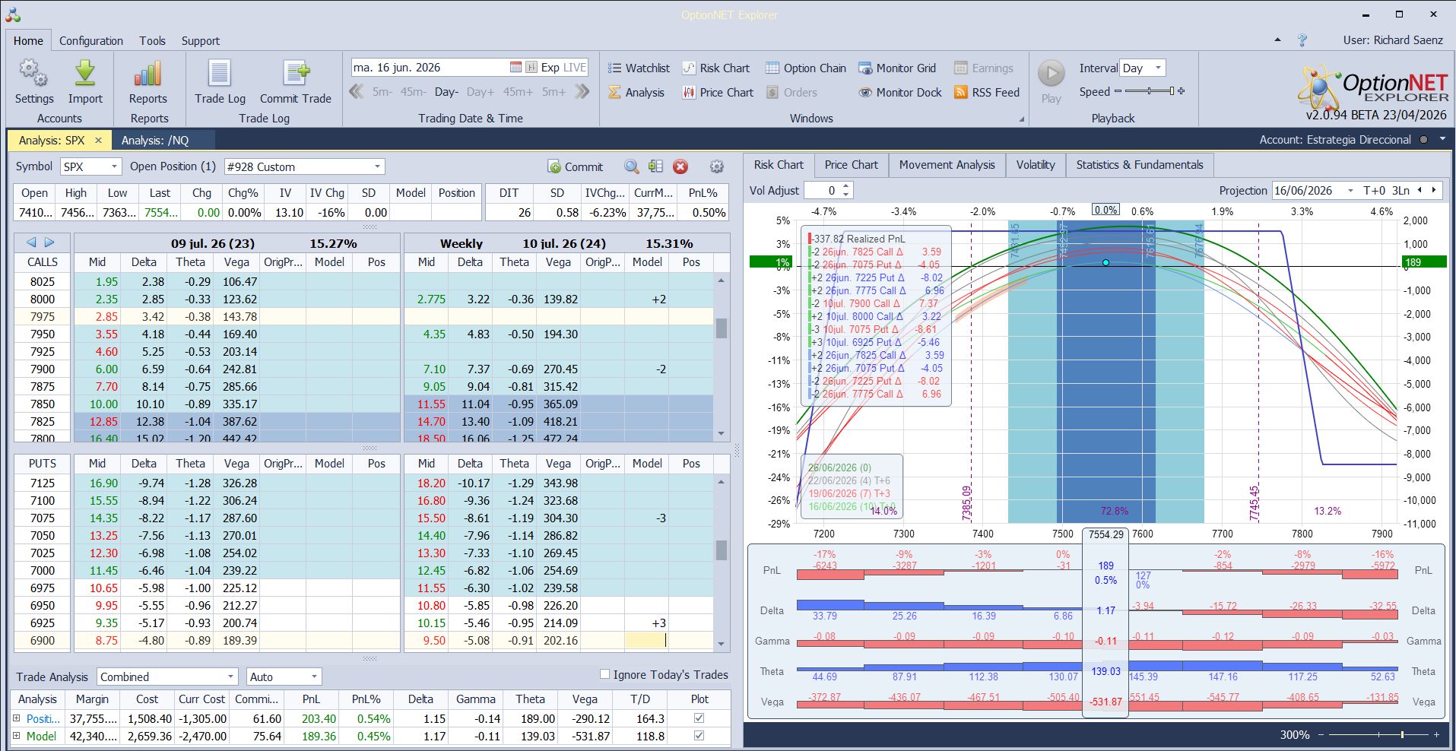This screenshot has width=1456, height=751.
Task: Close the Analysis: SPX tab
Action: (x=98, y=141)
